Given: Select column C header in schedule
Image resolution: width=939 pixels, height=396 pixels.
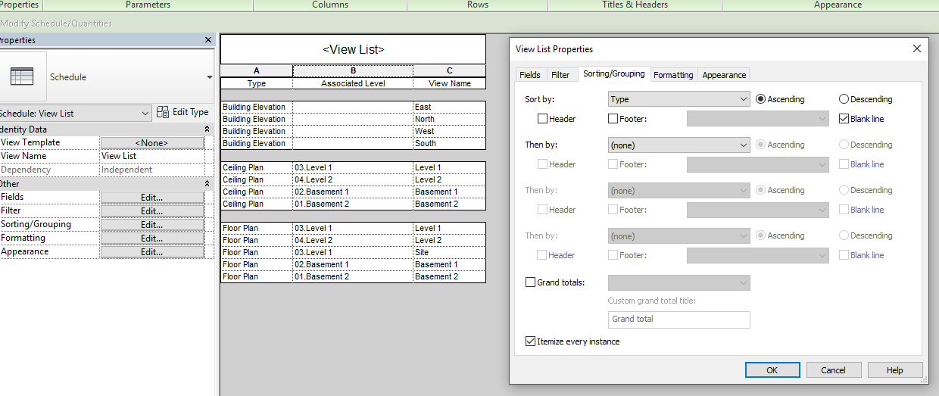Looking at the screenshot, I should click(x=449, y=71).
